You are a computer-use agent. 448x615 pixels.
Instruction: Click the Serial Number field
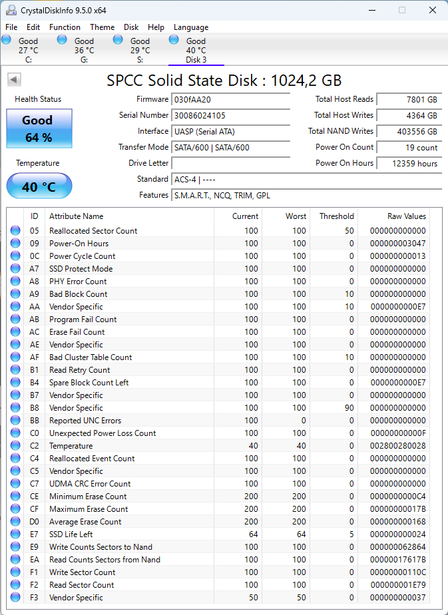click(x=231, y=116)
